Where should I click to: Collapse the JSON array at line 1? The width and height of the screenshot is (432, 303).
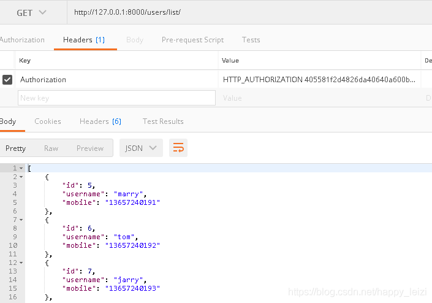(x=21, y=168)
